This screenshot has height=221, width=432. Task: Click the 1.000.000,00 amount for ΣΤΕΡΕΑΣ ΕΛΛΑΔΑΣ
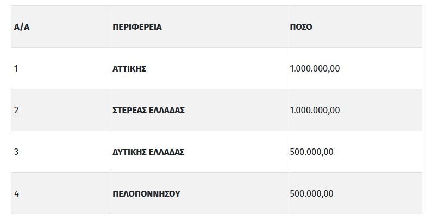point(315,110)
